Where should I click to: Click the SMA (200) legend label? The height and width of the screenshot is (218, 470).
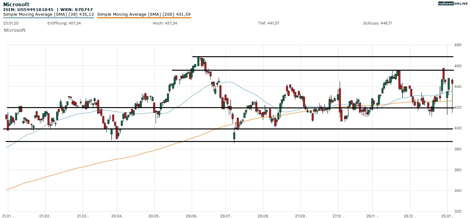[144, 14]
